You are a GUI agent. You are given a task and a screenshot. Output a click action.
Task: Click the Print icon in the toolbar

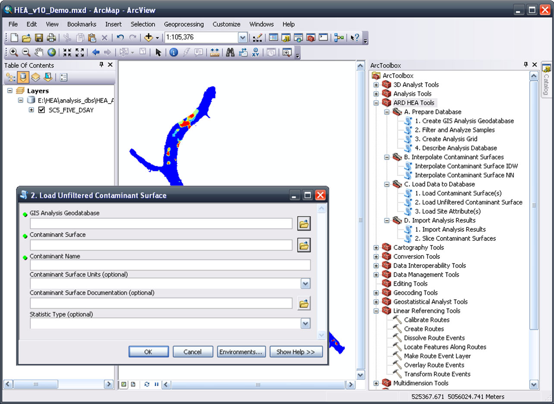pyautogui.click(x=51, y=38)
